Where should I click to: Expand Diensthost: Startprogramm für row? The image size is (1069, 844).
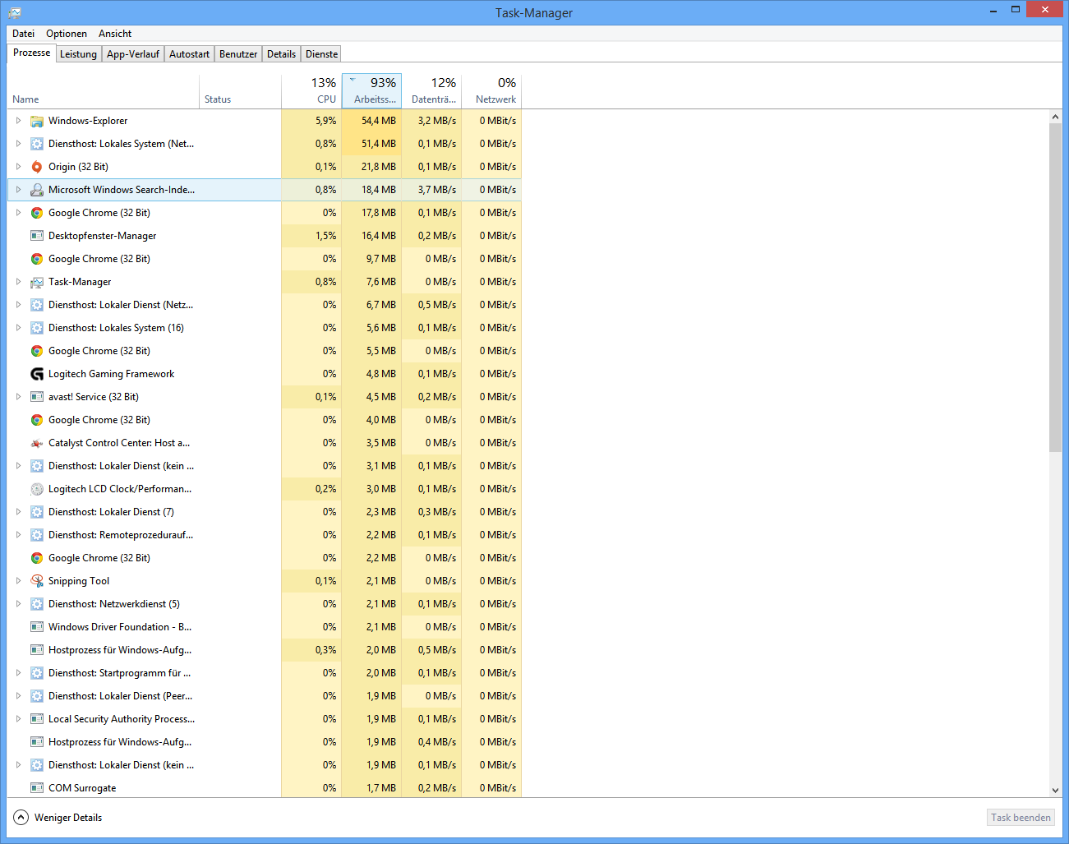(x=18, y=673)
